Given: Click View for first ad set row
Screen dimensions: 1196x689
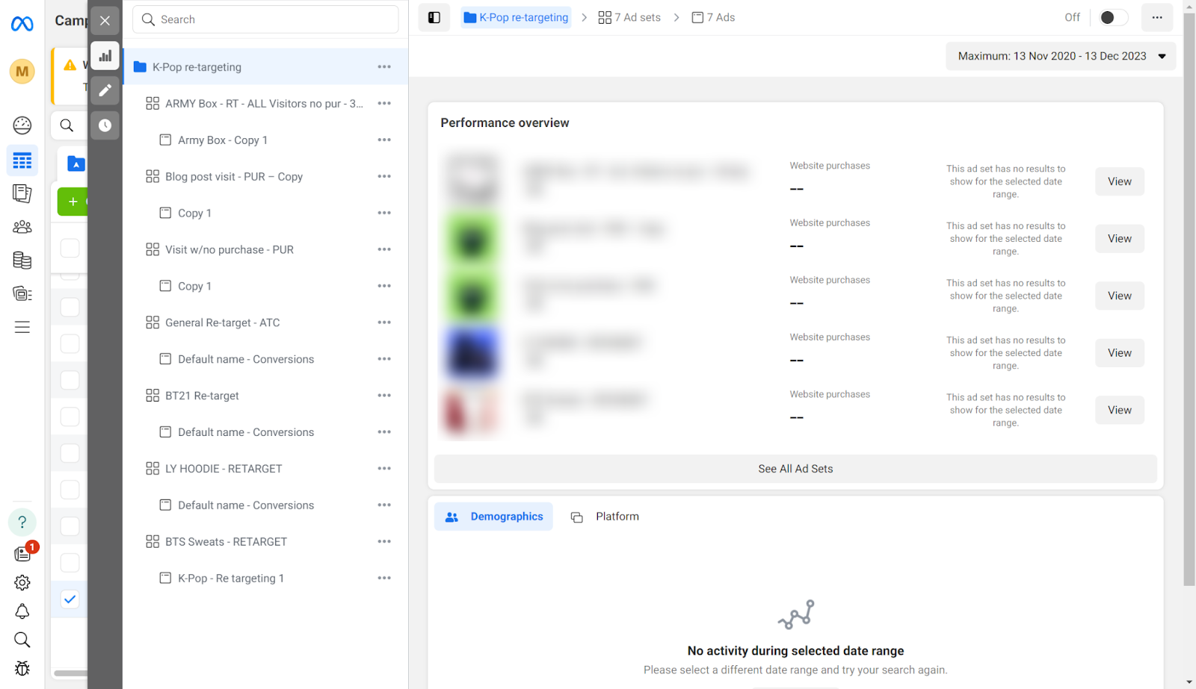Looking at the screenshot, I should [x=1119, y=181].
